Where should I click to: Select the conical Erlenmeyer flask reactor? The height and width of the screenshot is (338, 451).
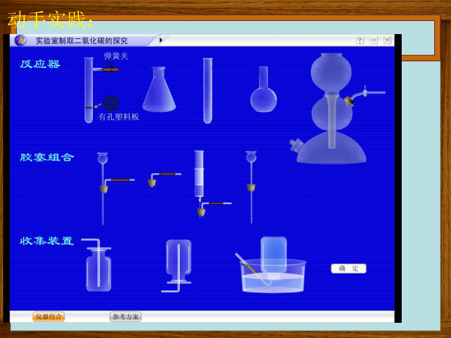click(x=159, y=89)
